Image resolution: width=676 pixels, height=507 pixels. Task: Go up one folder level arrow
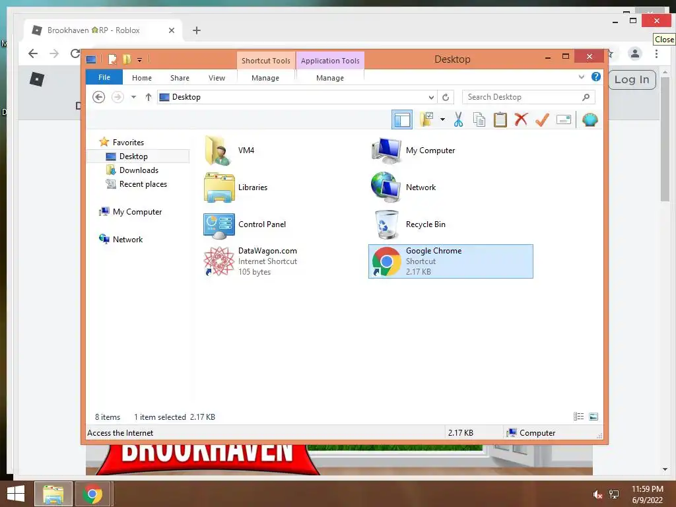pyautogui.click(x=149, y=97)
